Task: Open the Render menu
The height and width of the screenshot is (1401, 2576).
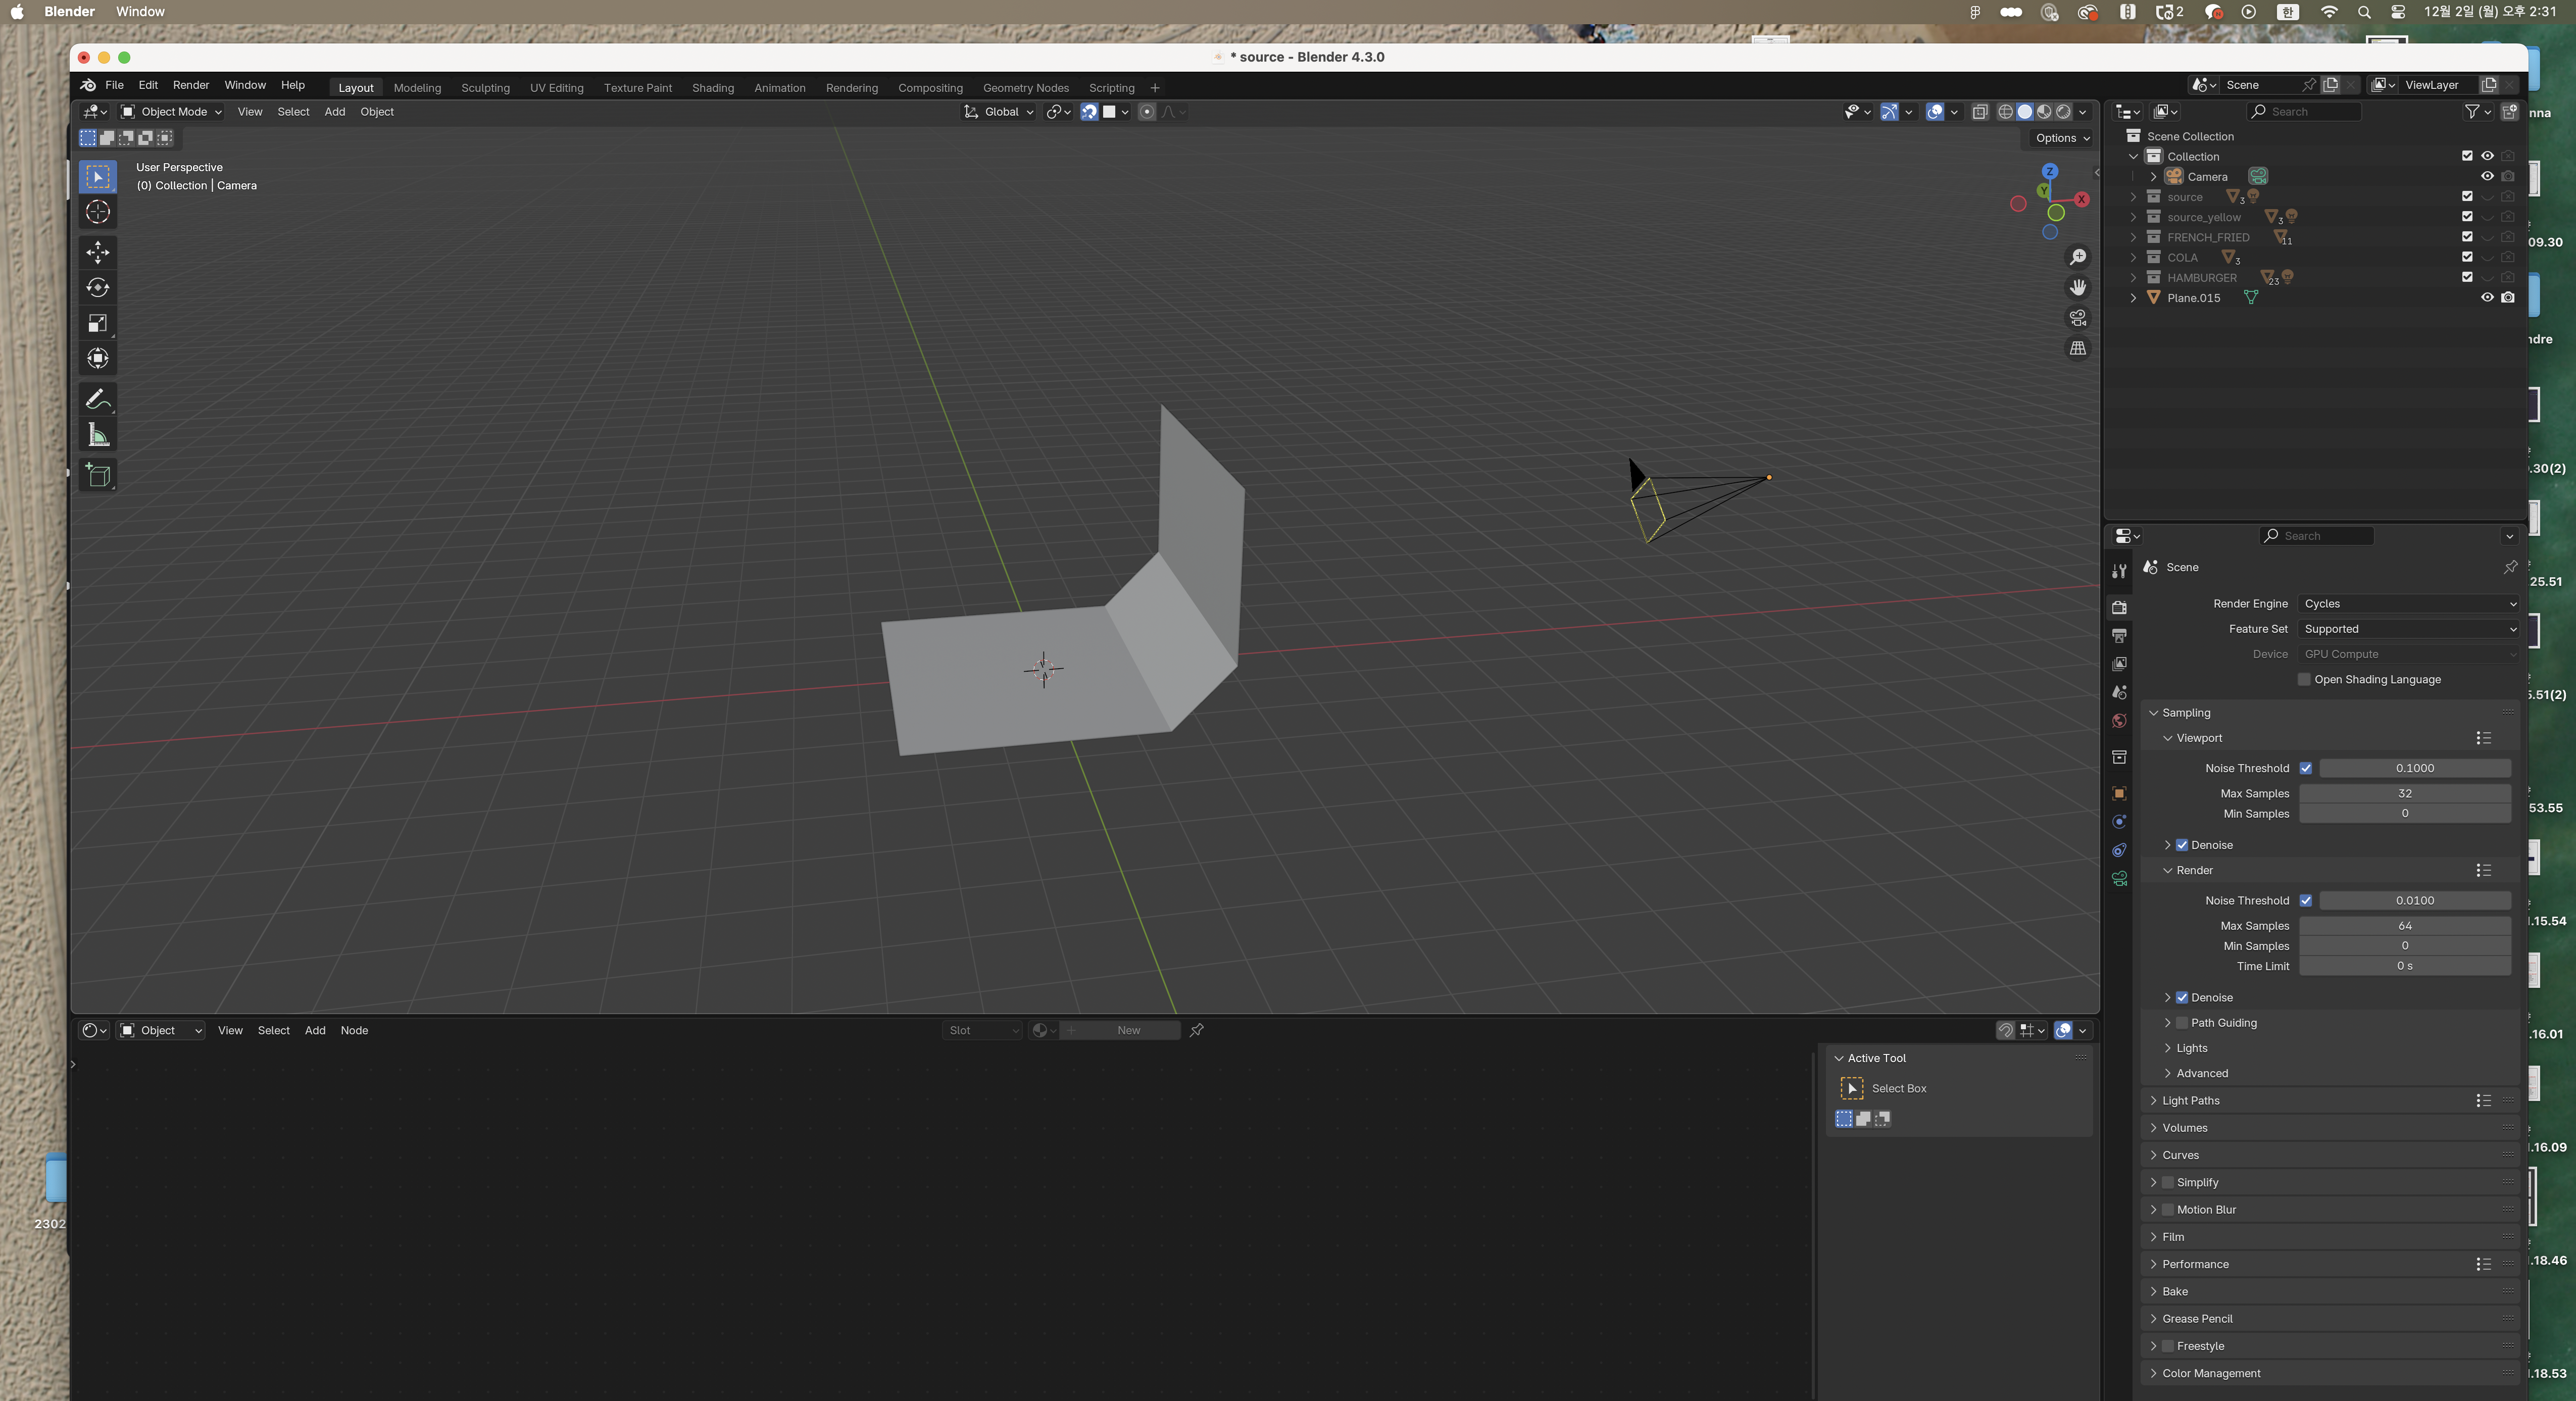Action: tap(191, 85)
